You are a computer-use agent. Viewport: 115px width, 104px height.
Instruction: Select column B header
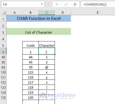(30, 13)
